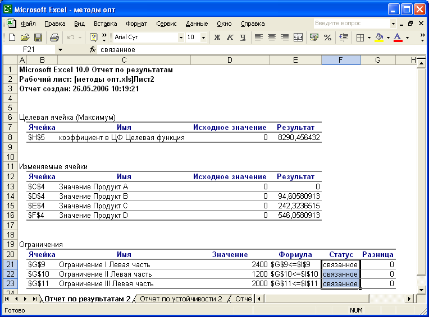Image resolution: width=429 pixels, height=317 pixels.
Task: Click the Excel workbook icon in menu bar
Action: click(11, 24)
